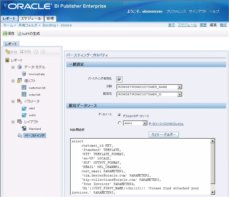Select the デフォルトのデータソース radio button
229x197 pixels.
click(x=119, y=115)
